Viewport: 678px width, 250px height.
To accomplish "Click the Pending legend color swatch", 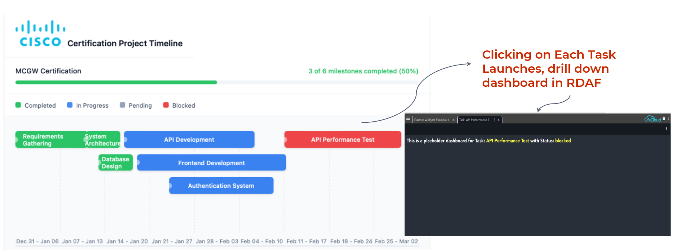I will pyautogui.click(x=122, y=105).
